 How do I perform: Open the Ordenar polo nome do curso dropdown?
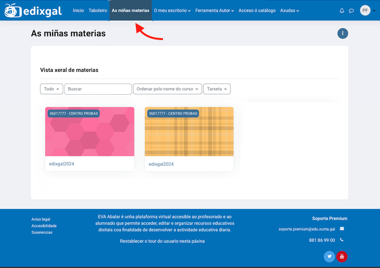click(x=167, y=89)
